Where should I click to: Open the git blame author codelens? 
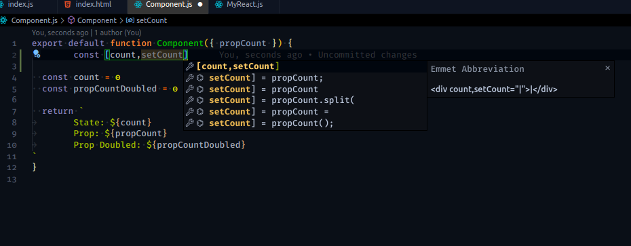(87, 33)
